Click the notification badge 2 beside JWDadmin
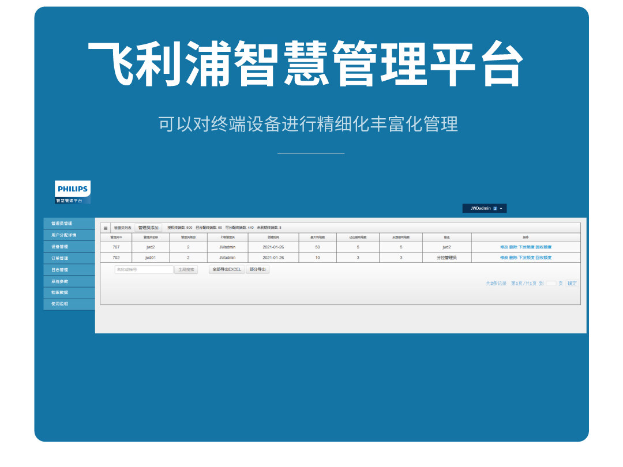 coord(495,209)
